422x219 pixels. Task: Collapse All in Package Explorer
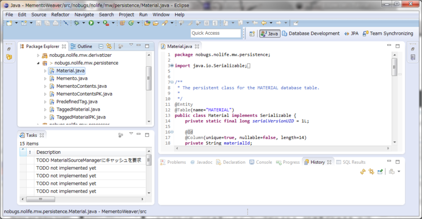[x=101, y=46]
